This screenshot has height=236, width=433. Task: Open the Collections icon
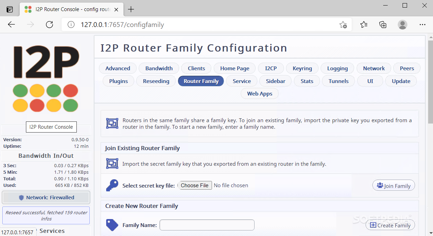[x=383, y=25]
